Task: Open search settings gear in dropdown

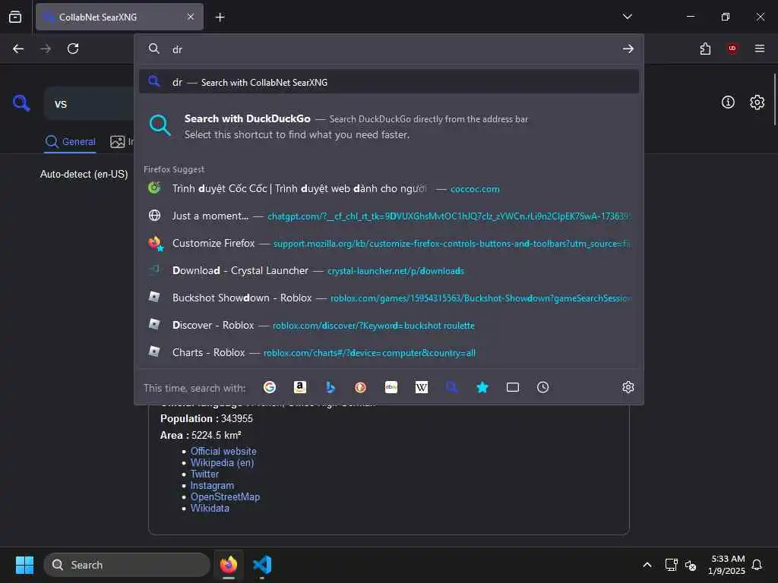Action: pos(628,387)
